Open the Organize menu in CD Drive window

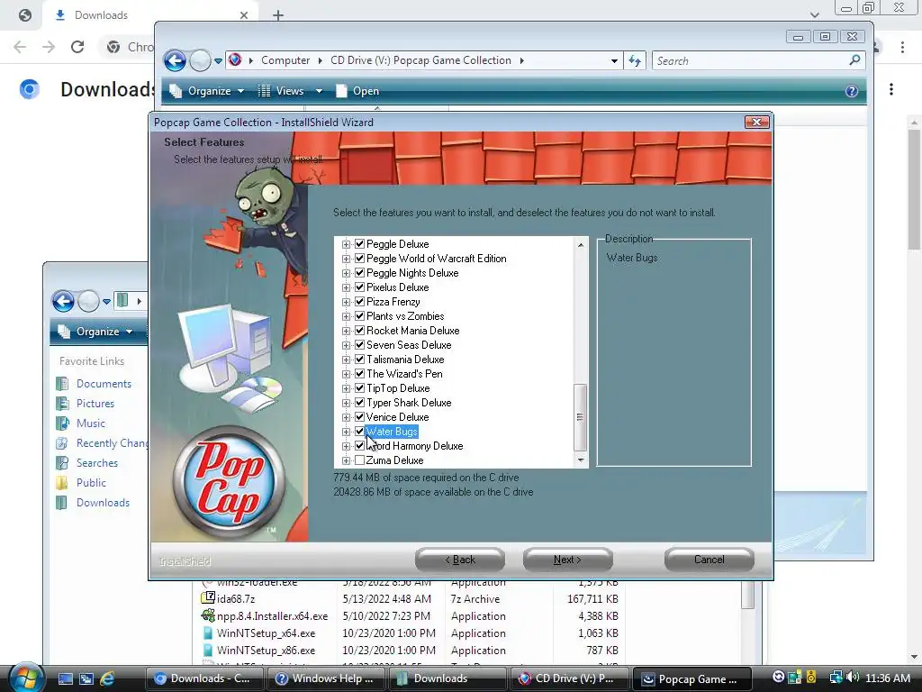pos(206,91)
